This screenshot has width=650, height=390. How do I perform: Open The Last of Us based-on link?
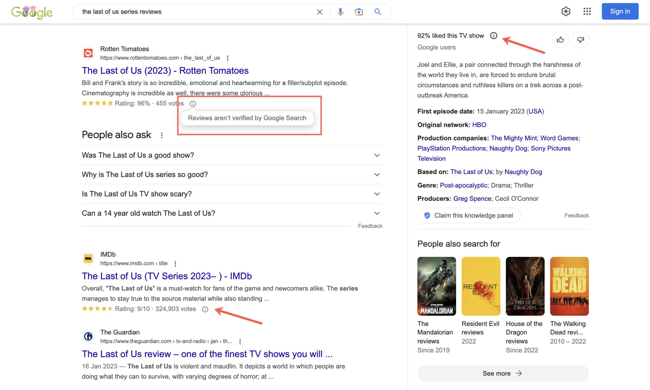471,172
